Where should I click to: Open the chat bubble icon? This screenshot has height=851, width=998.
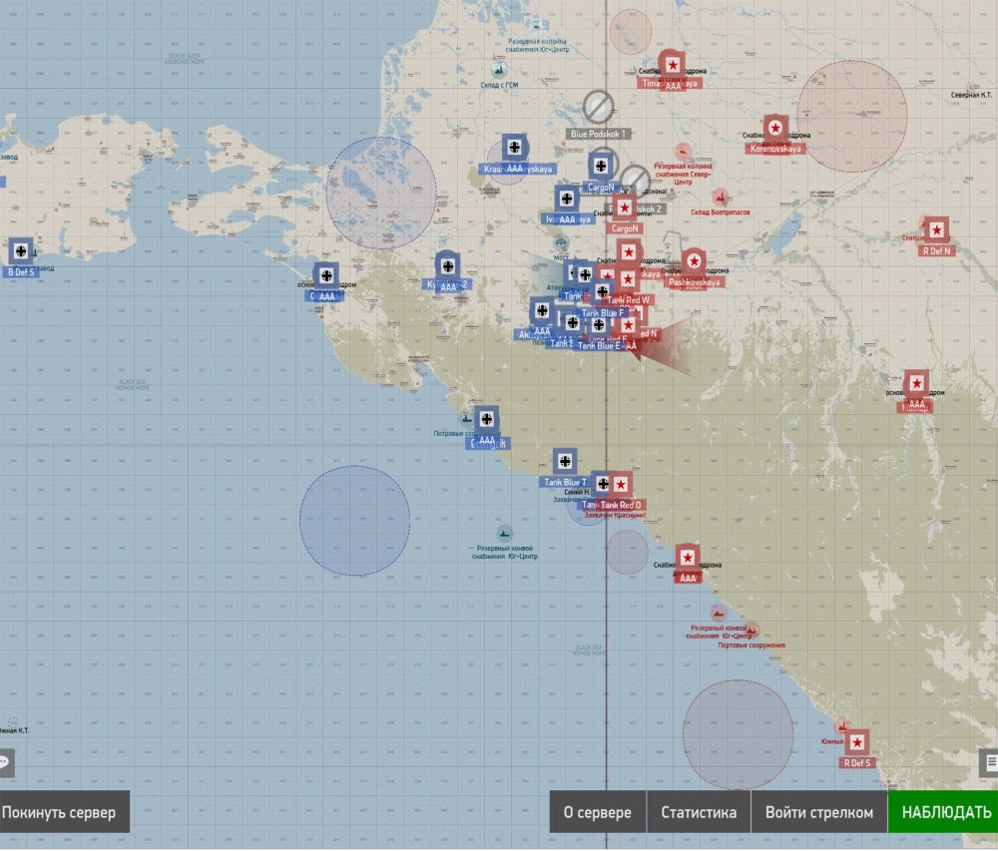[5, 762]
